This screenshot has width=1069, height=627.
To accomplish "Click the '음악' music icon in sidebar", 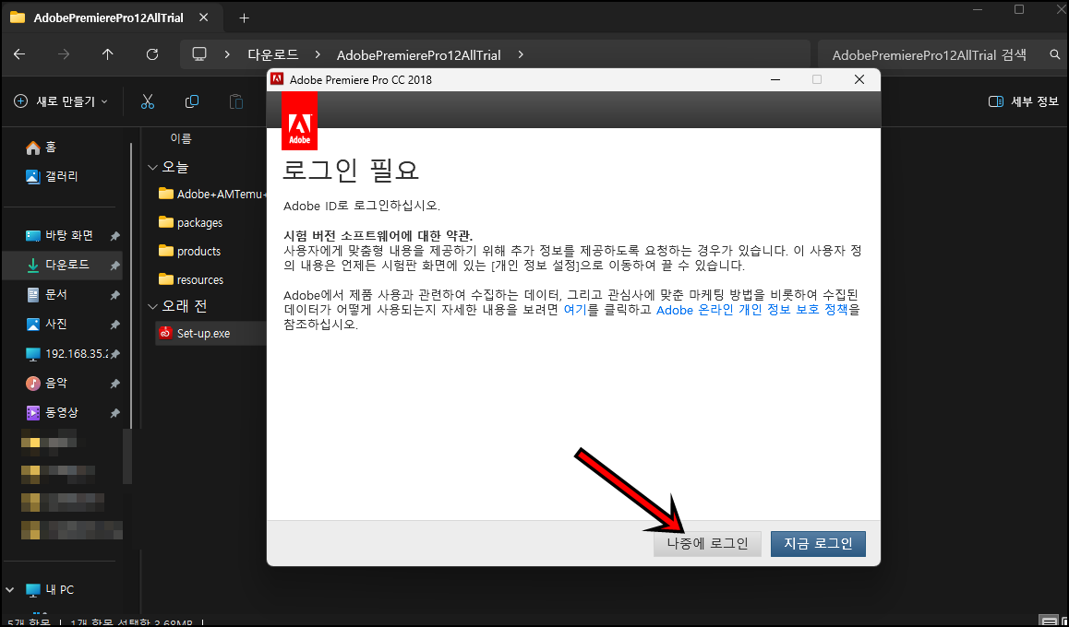I will coord(32,384).
